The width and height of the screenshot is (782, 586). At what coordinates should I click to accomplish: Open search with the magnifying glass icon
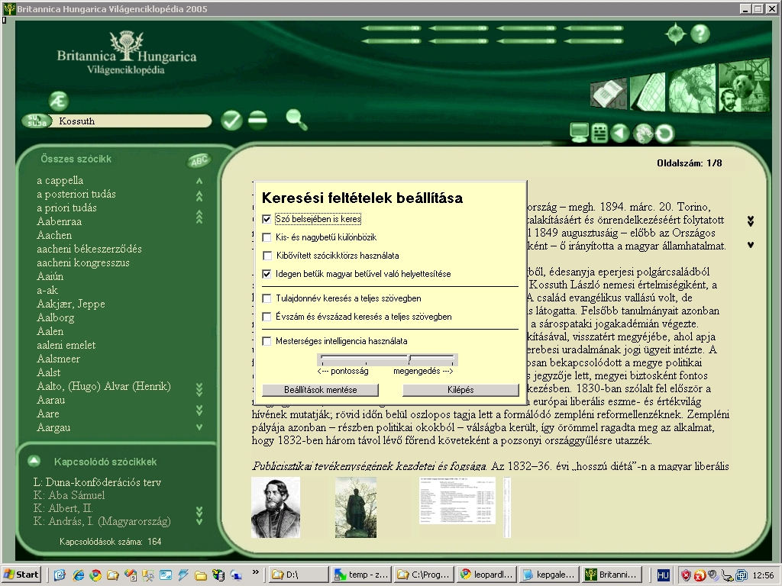pos(296,120)
